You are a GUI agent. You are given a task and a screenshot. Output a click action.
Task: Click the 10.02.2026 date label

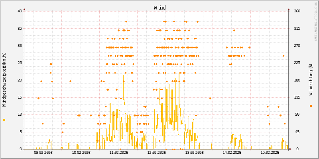(81, 153)
